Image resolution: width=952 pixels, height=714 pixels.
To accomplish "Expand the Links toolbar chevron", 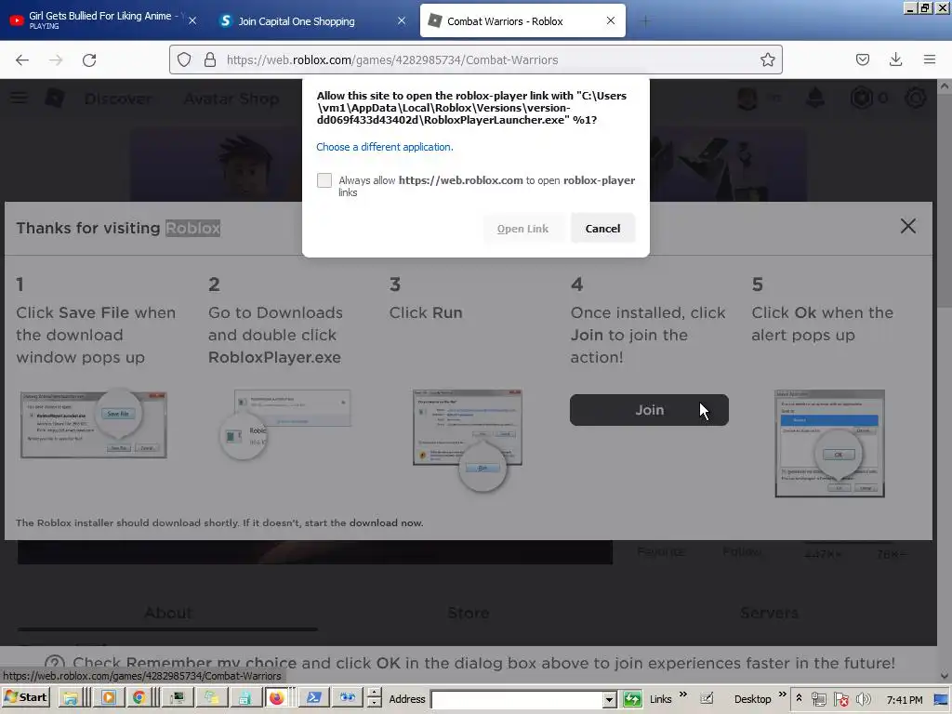I will [x=683, y=694].
